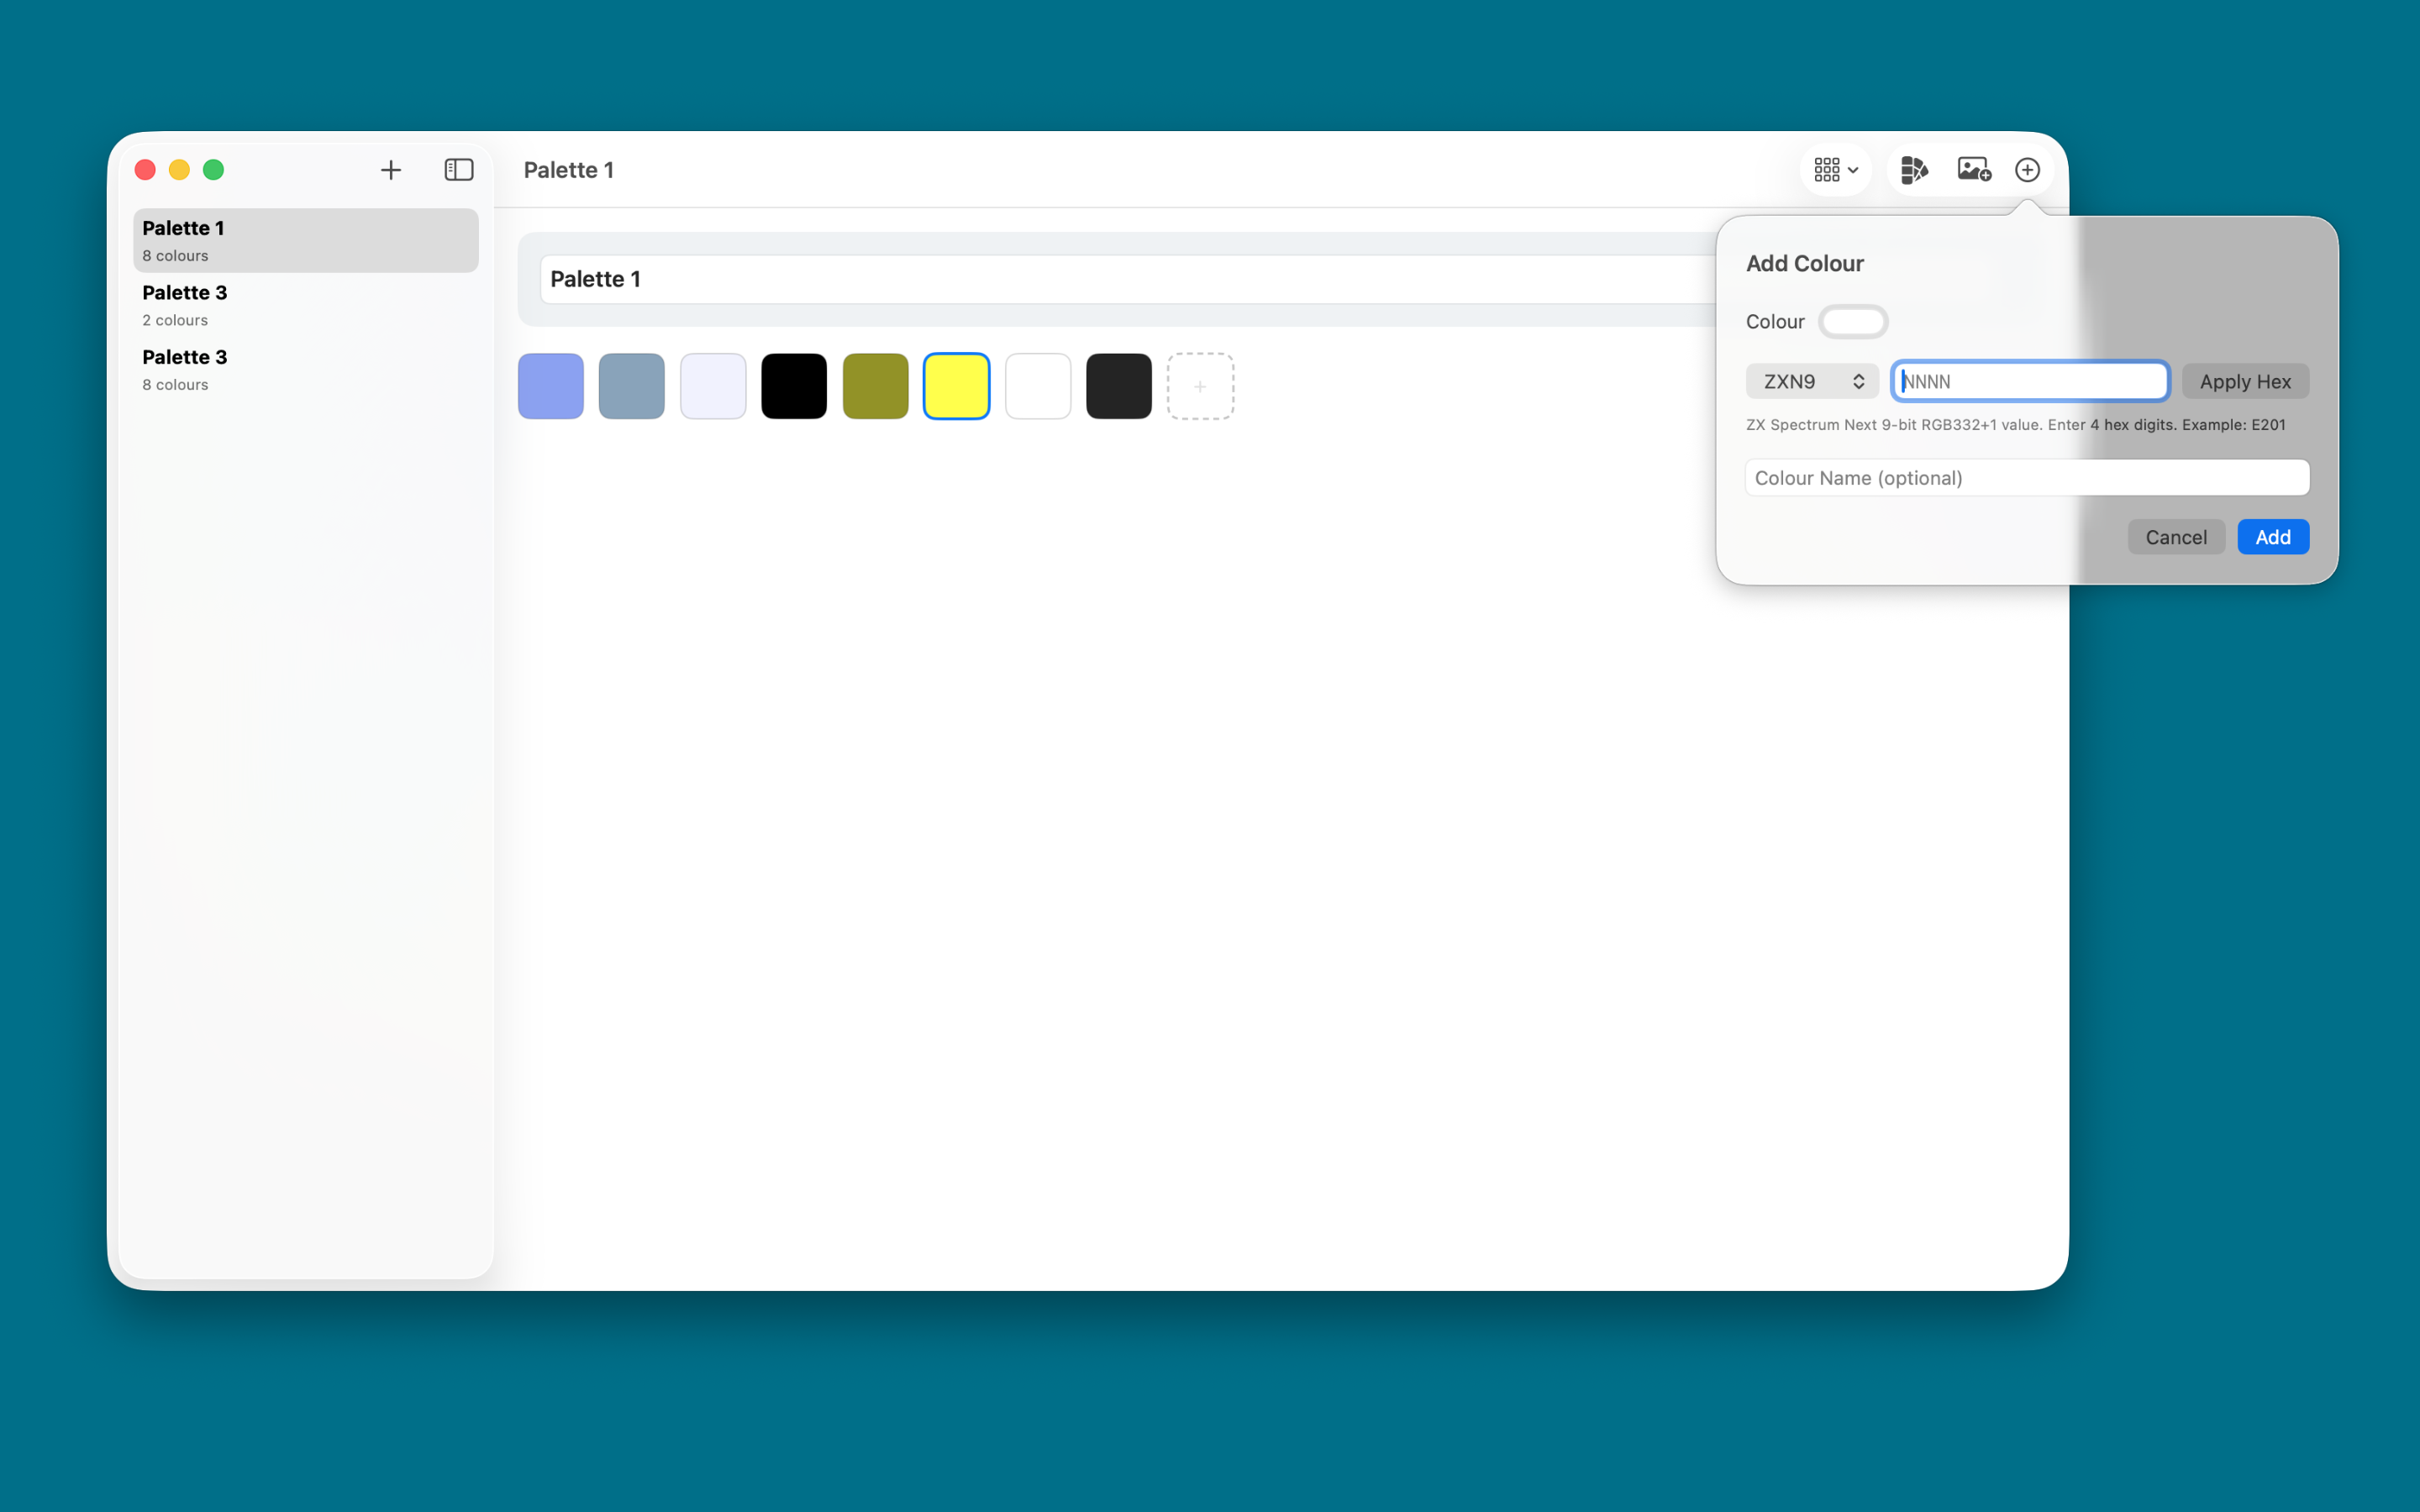Expand the colour format stepper arrows
Image resolution: width=2420 pixels, height=1512 pixels.
pos(1858,380)
